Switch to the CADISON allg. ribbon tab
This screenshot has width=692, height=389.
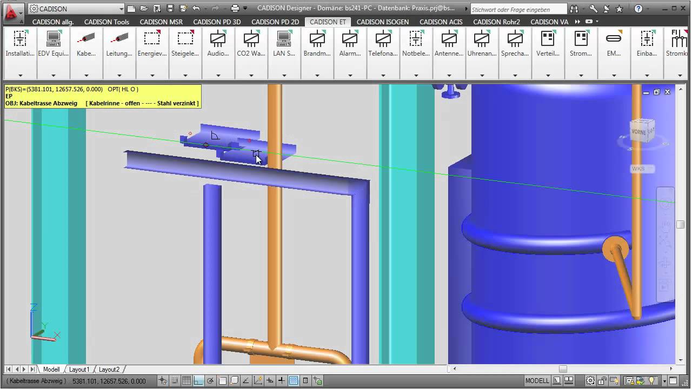(x=53, y=22)
